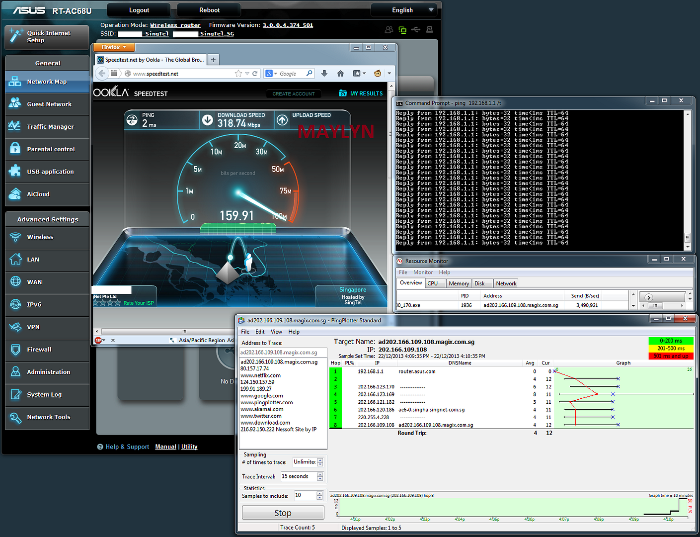The width and height of the screenshot is (700, 537).
Task: Select Speedtest.net Firefox tab
Action: (x=150, y=60)
